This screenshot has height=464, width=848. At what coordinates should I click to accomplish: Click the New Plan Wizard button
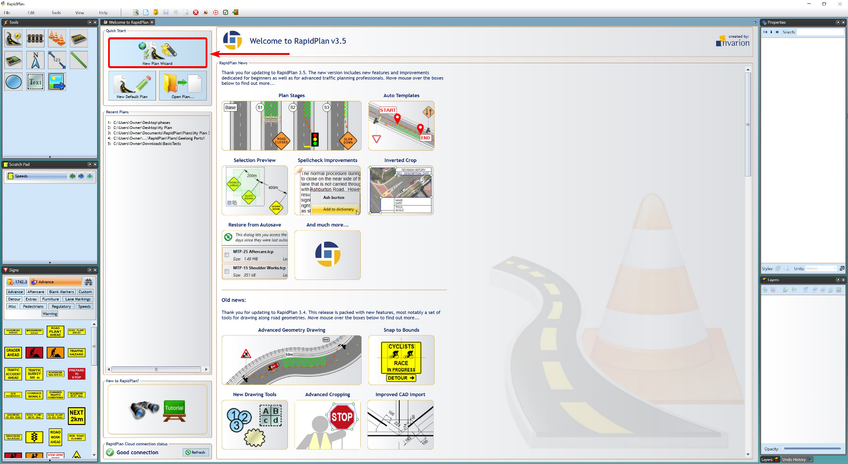click(x=158, y=52)
